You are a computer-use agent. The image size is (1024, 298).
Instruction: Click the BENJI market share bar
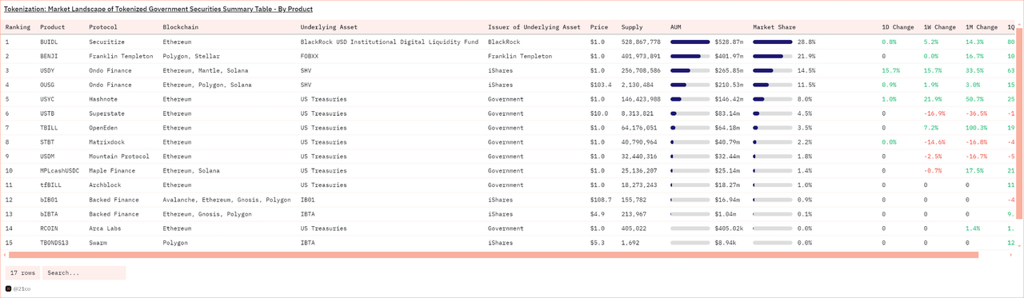773,56
